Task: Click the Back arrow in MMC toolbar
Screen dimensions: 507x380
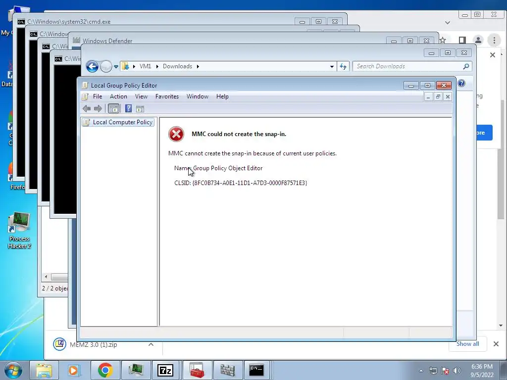Action: [x=86, y=108]
